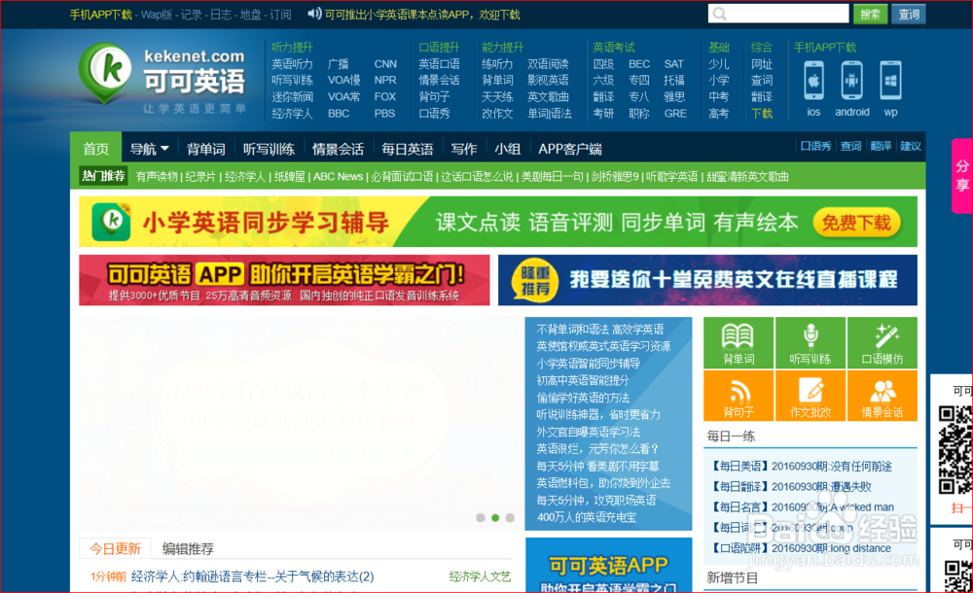Click the 建议 link in nav bar
This screenshot has height=593, width=973.
[x=911, y=146]
